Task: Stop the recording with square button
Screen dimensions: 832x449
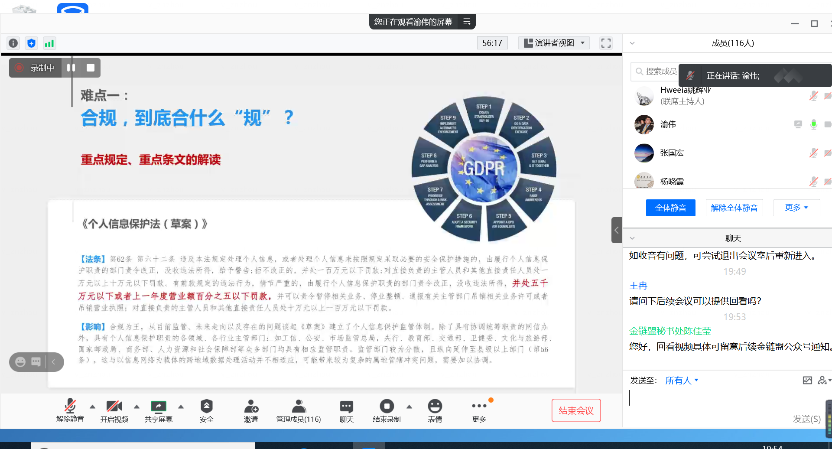Action: 91,68
